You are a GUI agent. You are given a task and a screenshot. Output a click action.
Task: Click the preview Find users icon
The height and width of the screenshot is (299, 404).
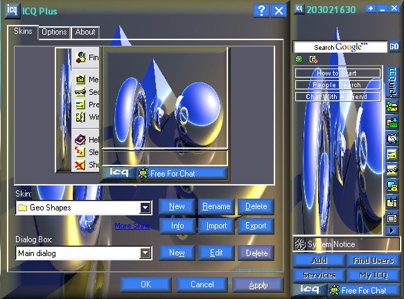(80, 57)
